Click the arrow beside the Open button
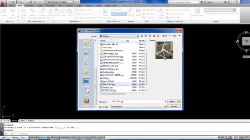Viewport: 250px width, 140px height. 179,101
